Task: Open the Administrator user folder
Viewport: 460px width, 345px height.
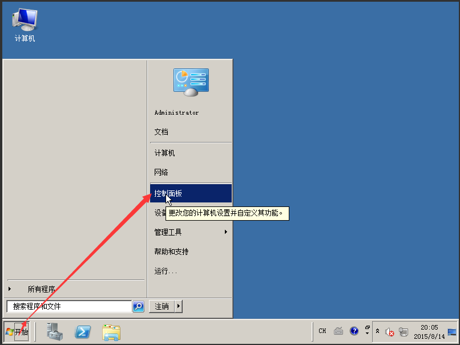Action: [176, 112]
